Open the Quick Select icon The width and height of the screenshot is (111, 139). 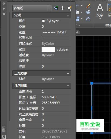69,8
